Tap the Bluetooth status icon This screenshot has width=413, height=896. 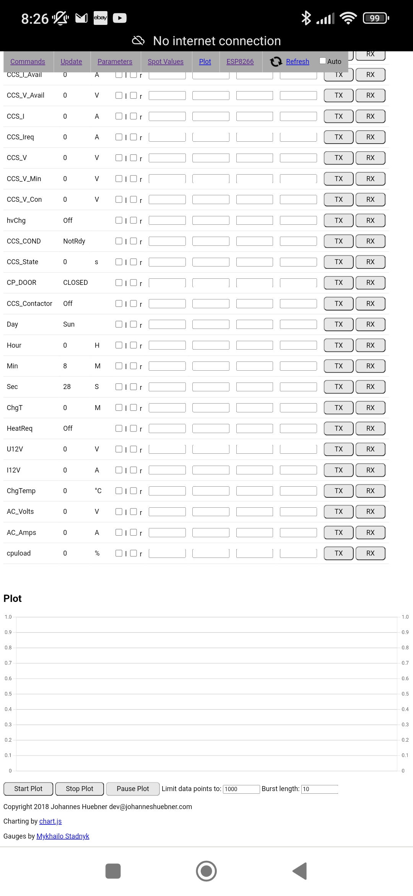pos(306,18)
